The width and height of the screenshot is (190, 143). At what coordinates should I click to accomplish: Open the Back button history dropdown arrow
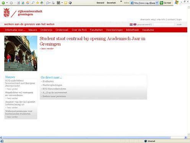point(7,3)
